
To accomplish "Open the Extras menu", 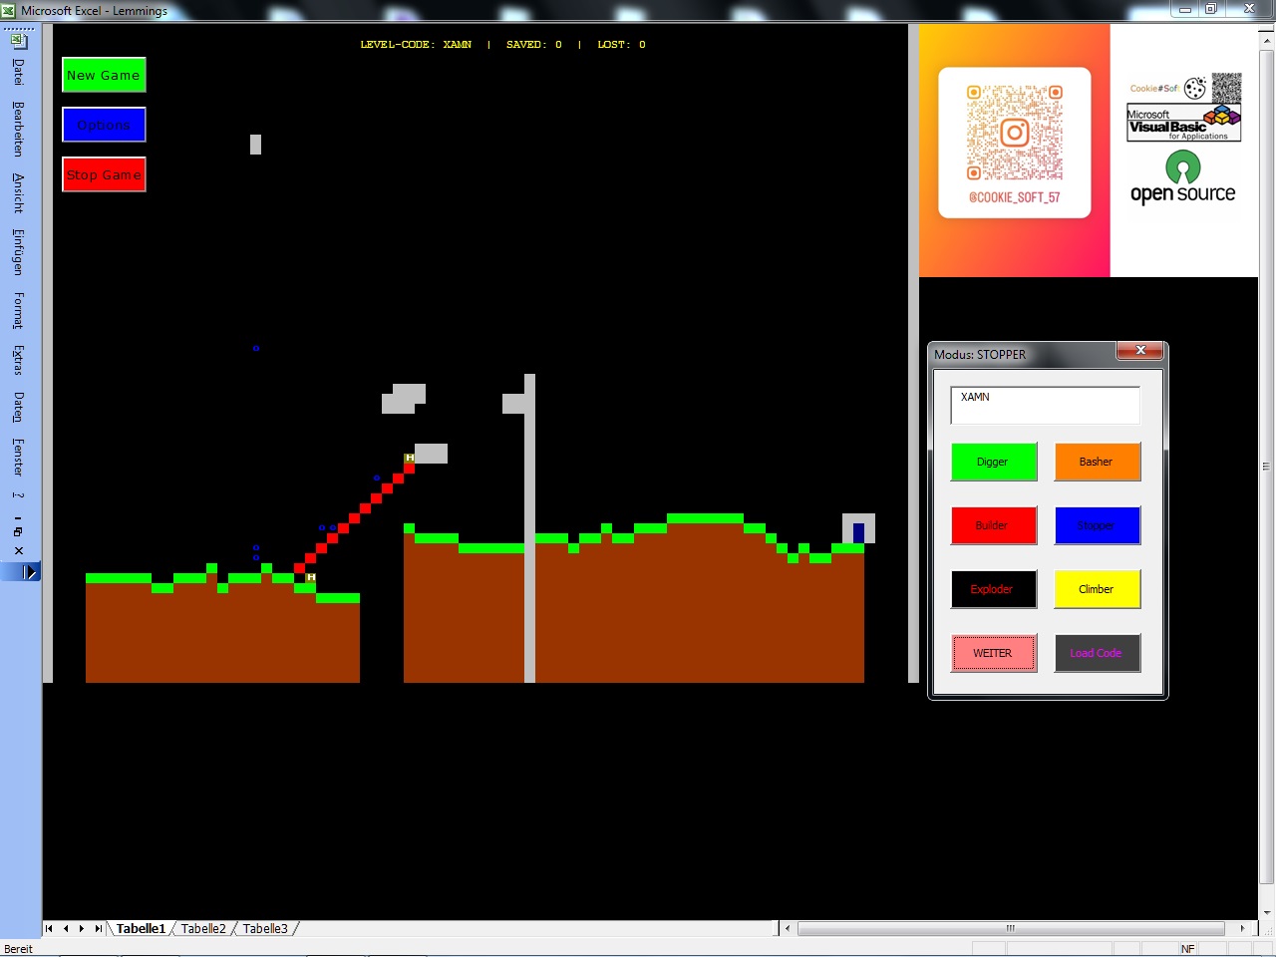I will 18,360.
